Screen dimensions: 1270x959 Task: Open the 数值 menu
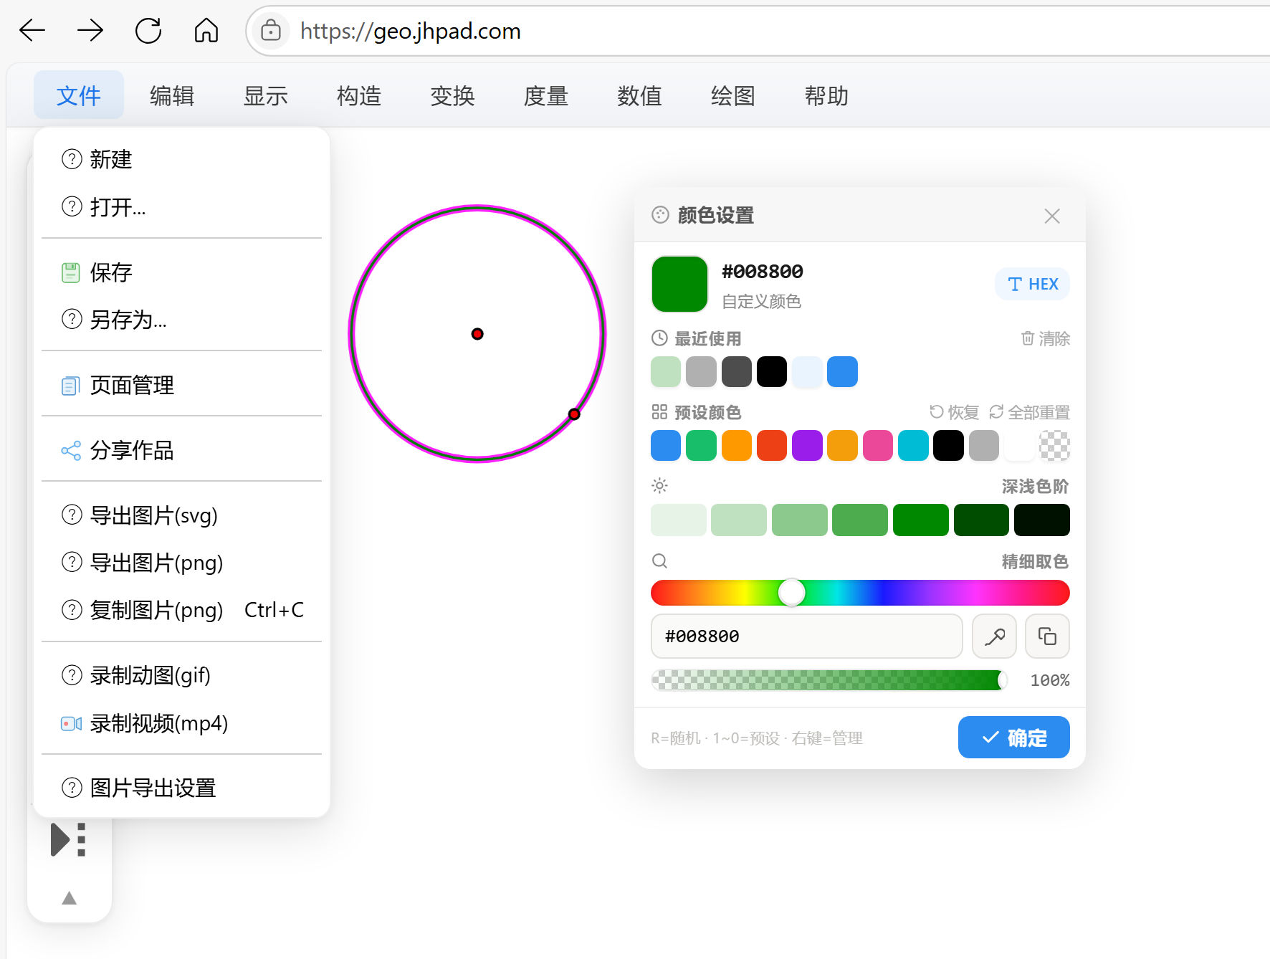[639, 95]
